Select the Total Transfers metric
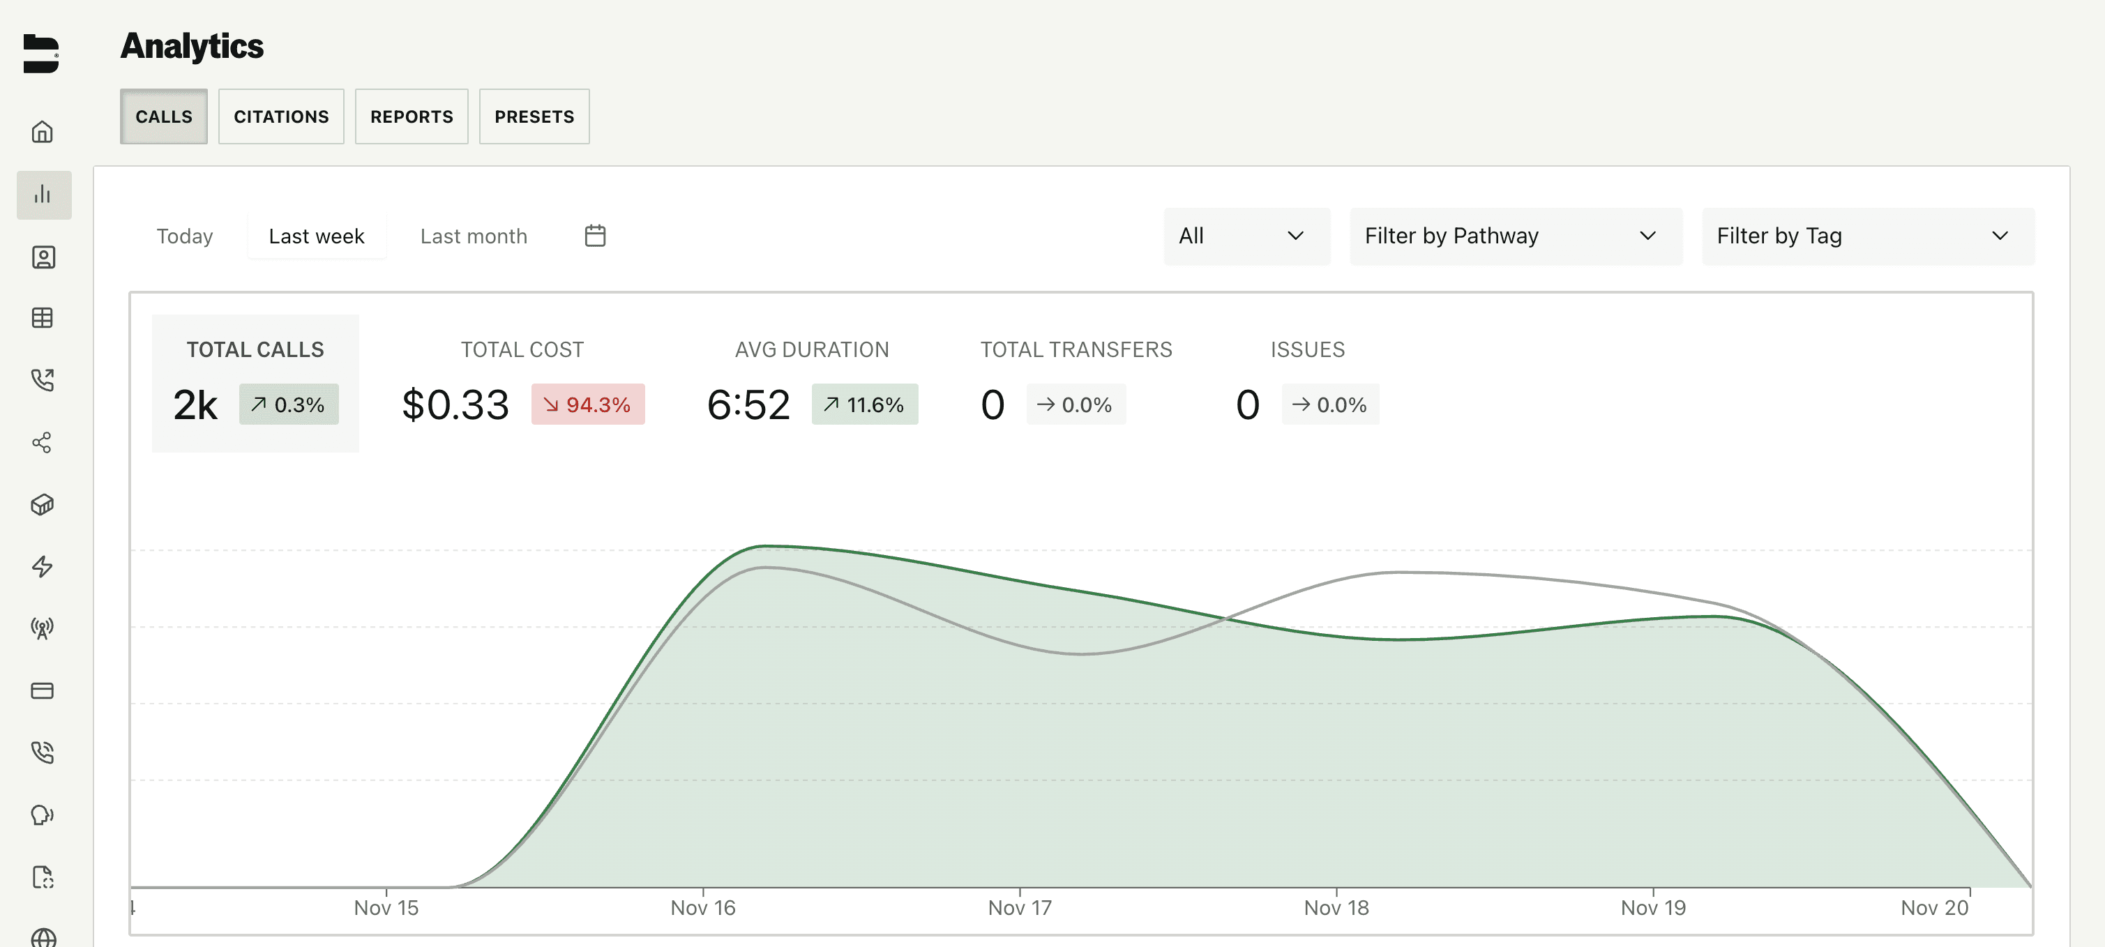2105x947 pixels. pyautogui.click(x=1076, y=384)
